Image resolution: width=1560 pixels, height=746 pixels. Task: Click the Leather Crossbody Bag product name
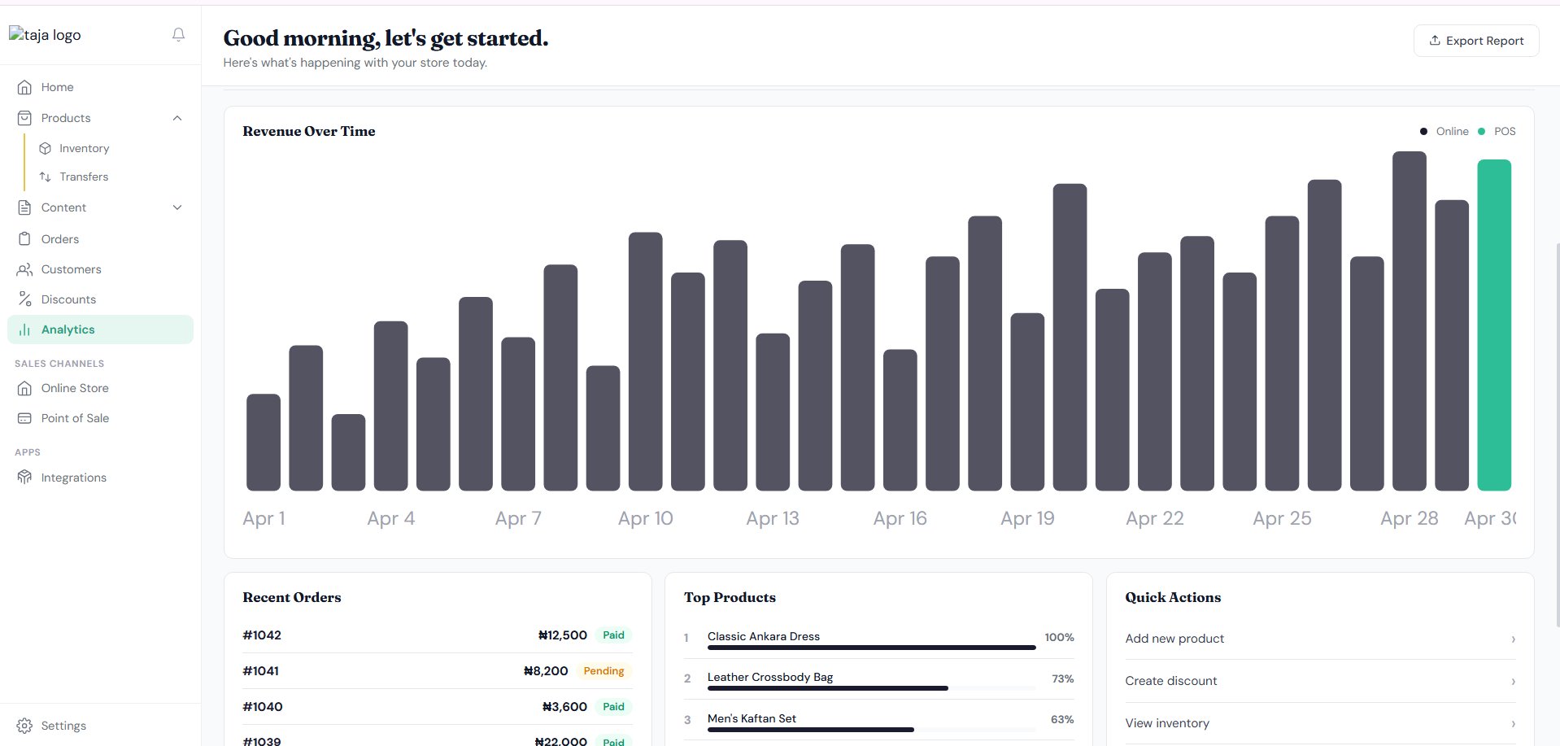(770, 677)
